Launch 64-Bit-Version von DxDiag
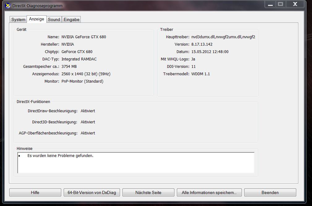 [x=92, y=192]
